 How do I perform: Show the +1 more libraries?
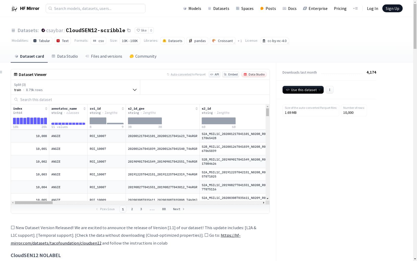click(240, 41)
